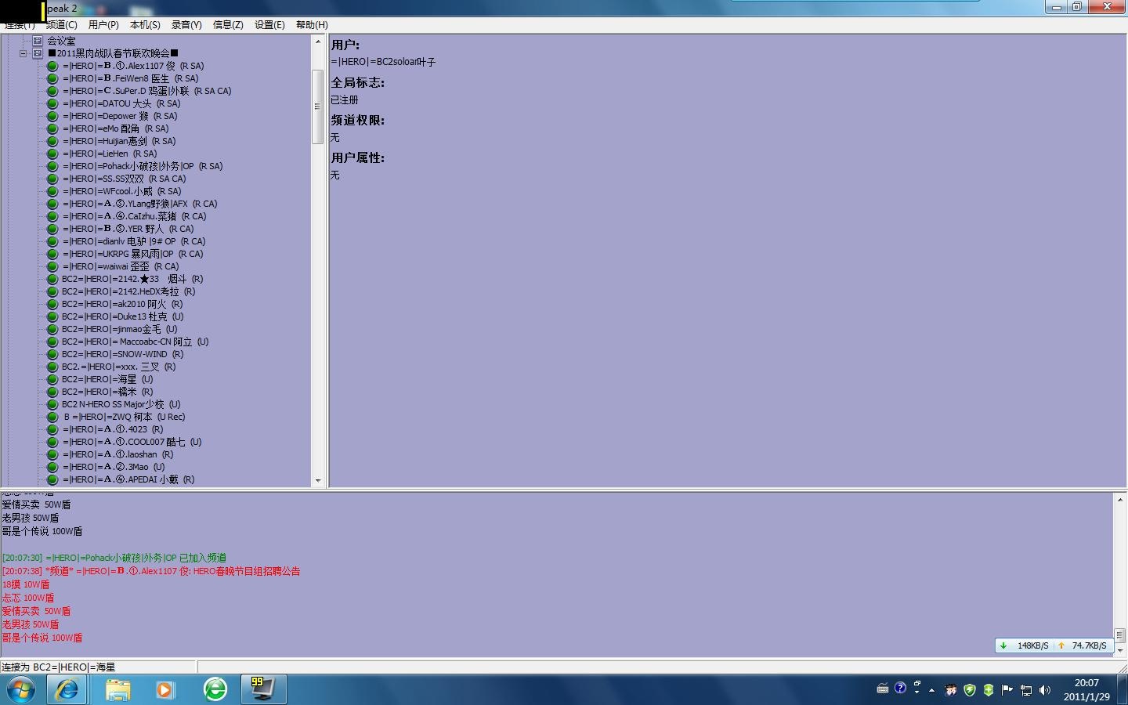Click green status light of dianlv 电驴
This screenshot has height=705, width=1128.
pyautogui.click(x=52, y=241)
